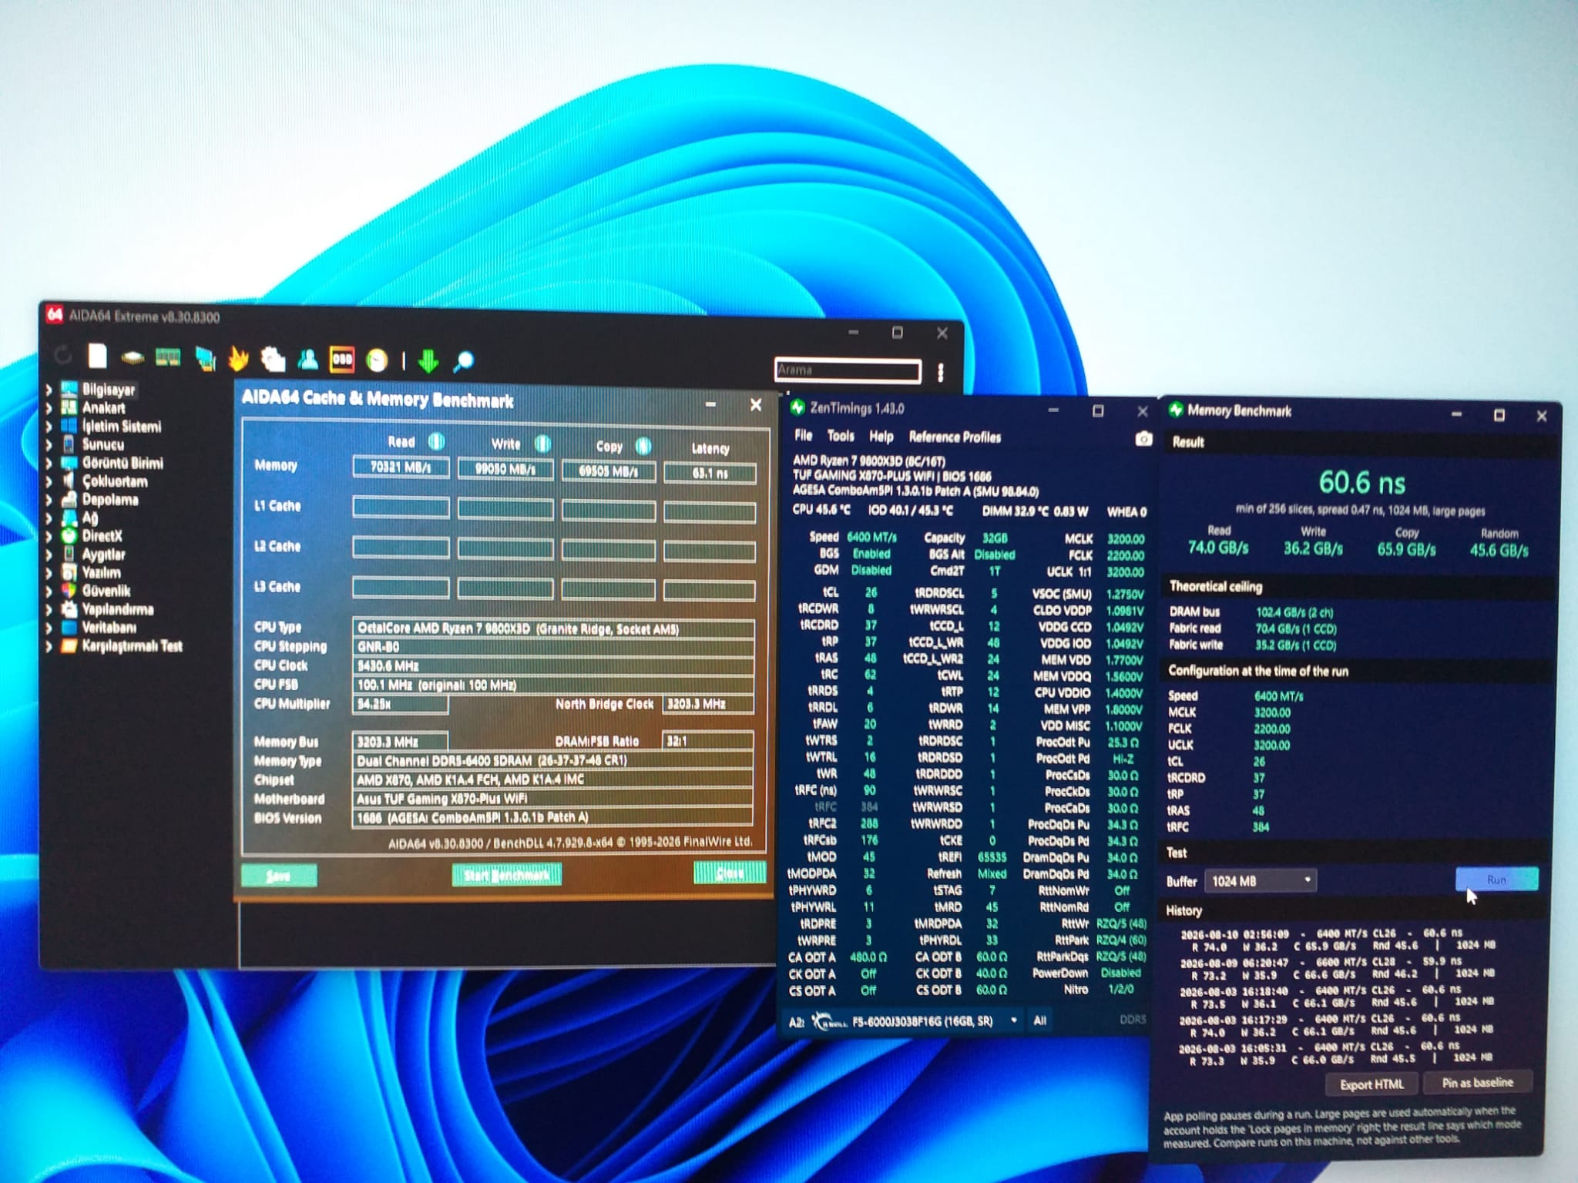1578x1183 pixels.
Task: Expand the Bilgisayar tree node
Action: pos(49,389)
